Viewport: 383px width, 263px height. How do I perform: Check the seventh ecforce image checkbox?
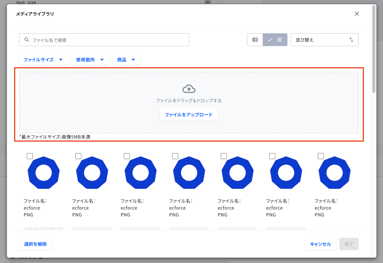321,156
